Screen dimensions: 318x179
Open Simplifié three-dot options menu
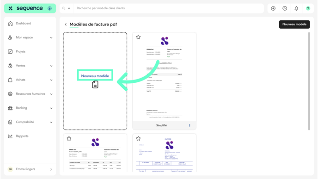(x=190, y=126)
